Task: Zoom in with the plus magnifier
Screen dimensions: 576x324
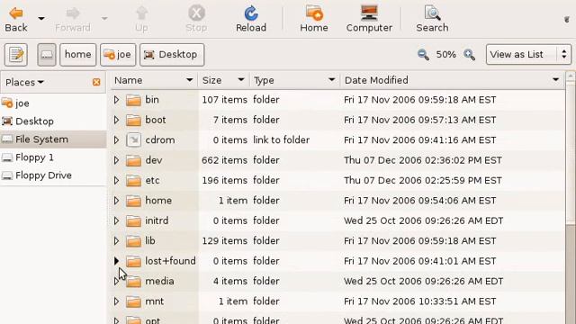Action: pos(469,55)
